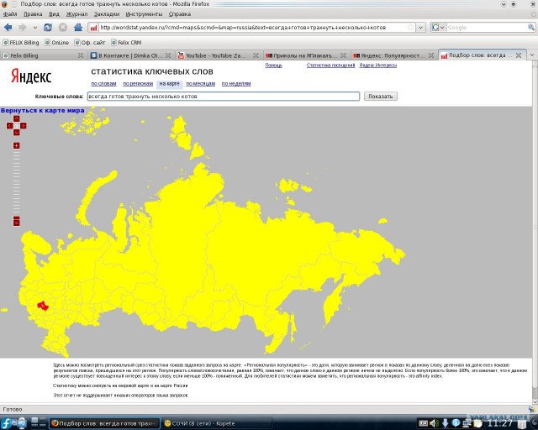This screenshot has height=430, width=538.
Task: Click the map zoom level slider track
Action: pyautogui.click(x=17, y=183)
